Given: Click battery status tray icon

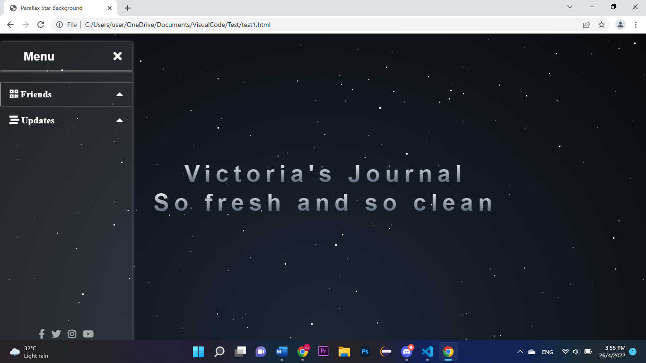Looking at the screenshot, I should pos(588,352).
